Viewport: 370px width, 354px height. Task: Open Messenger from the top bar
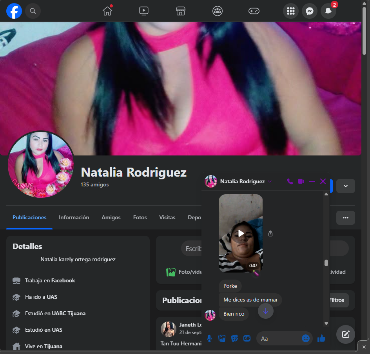click(x=310, y=11)
